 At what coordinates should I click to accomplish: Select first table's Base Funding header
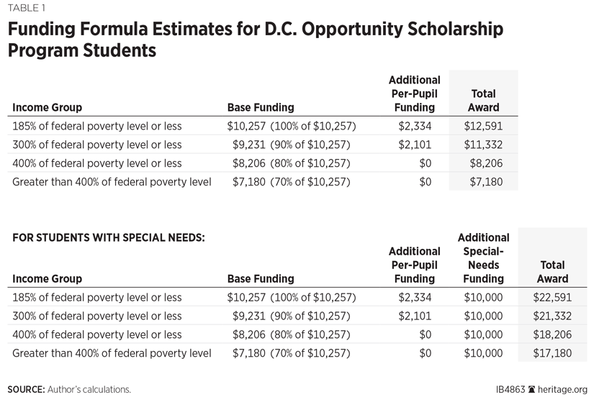261,107
